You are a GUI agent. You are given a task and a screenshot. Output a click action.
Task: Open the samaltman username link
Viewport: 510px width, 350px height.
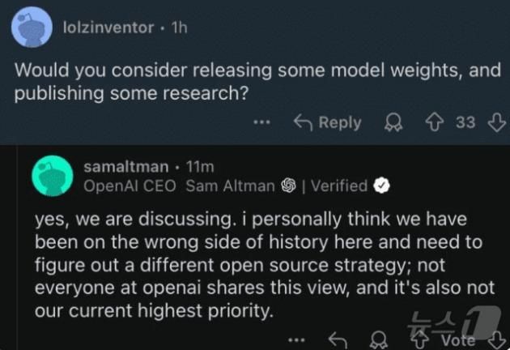click(x=128, y=168)
